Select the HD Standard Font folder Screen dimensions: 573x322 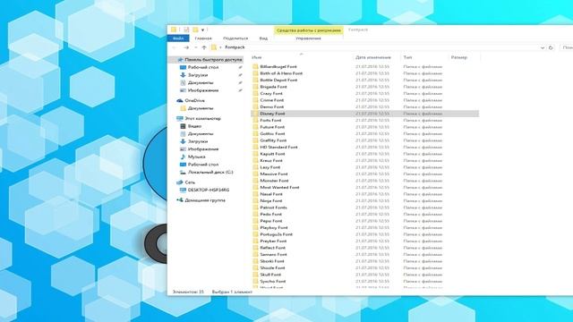(278, 147)
